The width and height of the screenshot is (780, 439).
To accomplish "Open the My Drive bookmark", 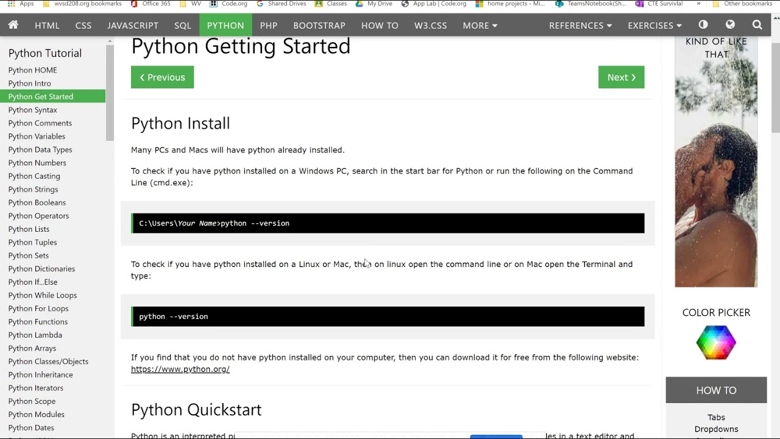I will 374,4.
